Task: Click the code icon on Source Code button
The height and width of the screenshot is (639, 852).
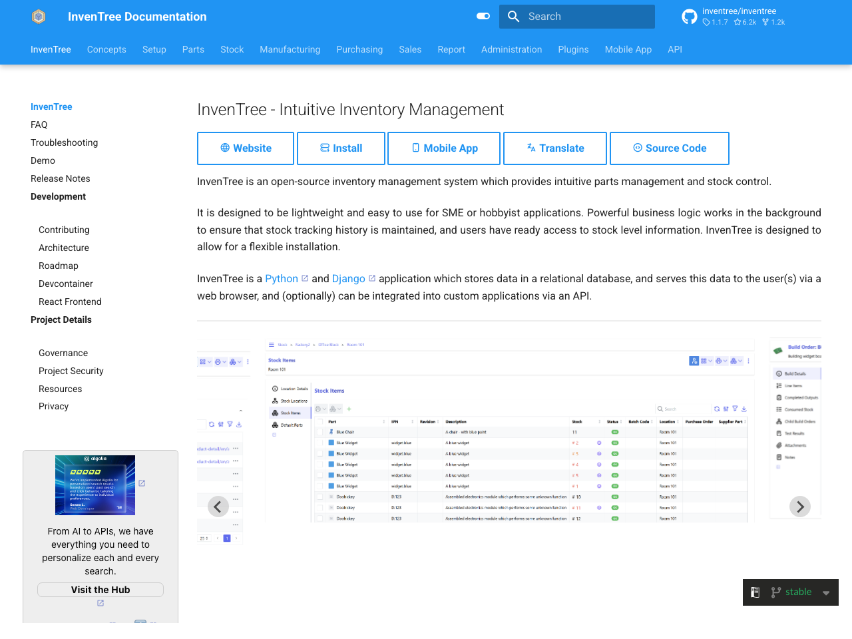Action: coord(638,148)
